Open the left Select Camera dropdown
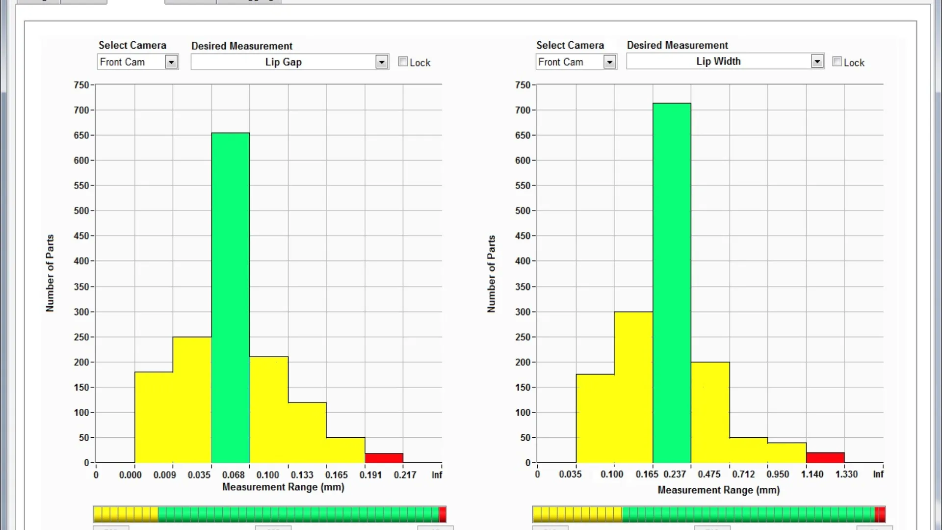The width and height of the screenshot is (942, 530). tap(171, 62)
